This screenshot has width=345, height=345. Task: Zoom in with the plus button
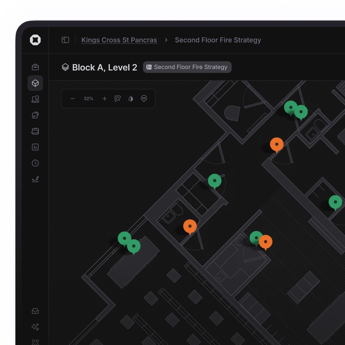click(104, 98)
